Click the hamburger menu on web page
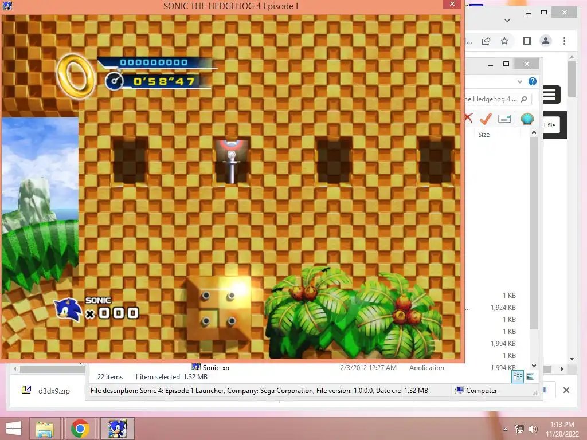Viewport: 587px width, 440px height. point(550,95)
